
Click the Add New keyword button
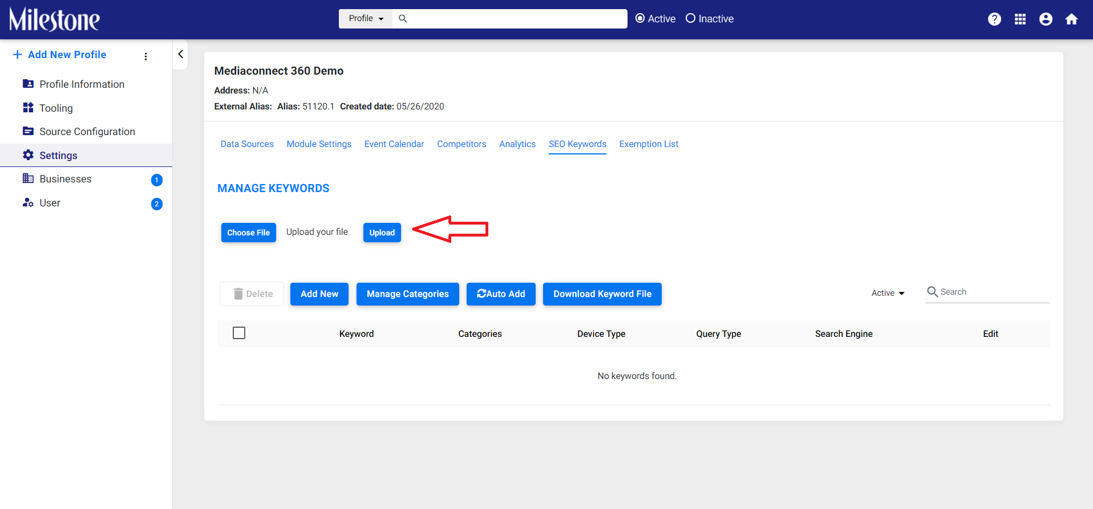(x=319, y=294)
